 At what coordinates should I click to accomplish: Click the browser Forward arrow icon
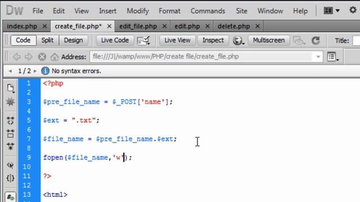click(29, 57)
